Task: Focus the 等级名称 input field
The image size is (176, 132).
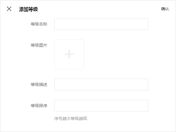Action: tap(101, 24)
